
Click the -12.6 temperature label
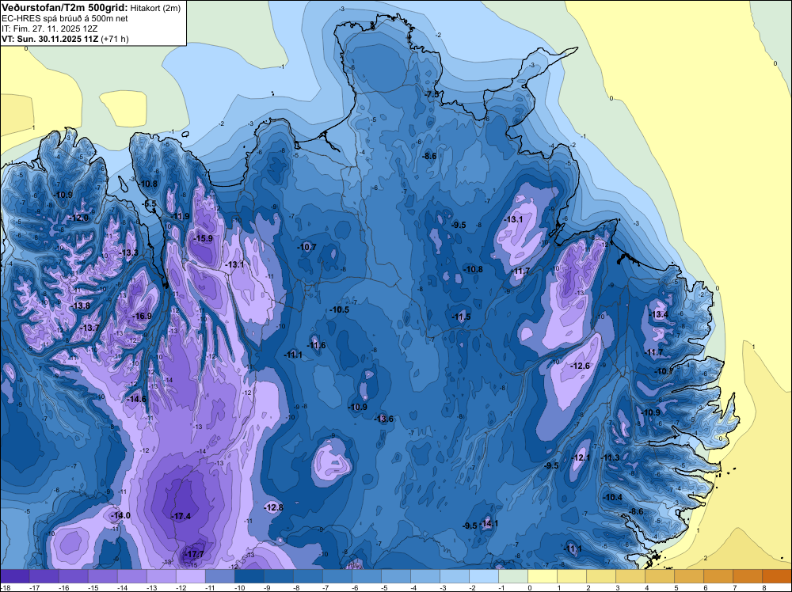tap(580, 366)
